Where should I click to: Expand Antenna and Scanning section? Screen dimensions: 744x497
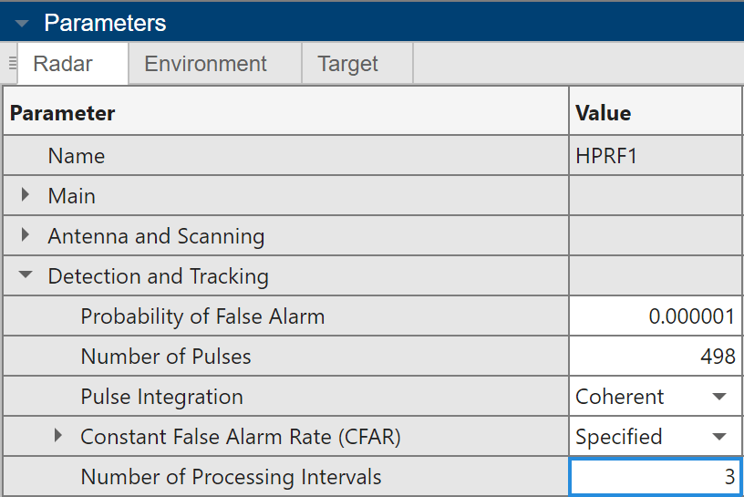tap(26, 235)
